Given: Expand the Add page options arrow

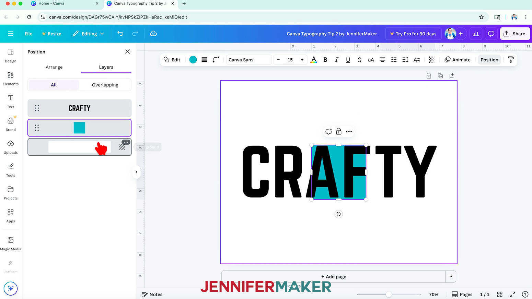Looking at the screenshot, I should tap(451, 276).
